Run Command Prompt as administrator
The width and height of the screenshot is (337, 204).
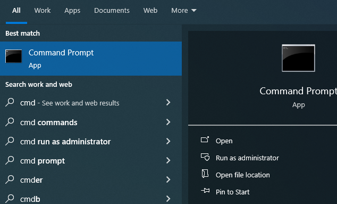(x=247, y=158)
